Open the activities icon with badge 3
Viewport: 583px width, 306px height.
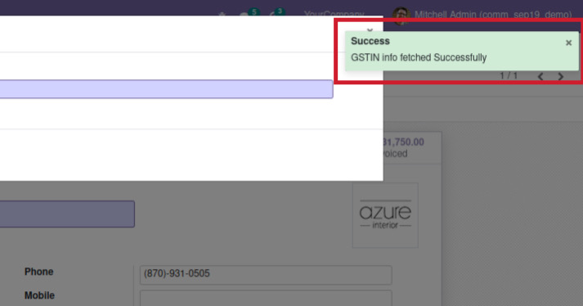coord(276,14)
